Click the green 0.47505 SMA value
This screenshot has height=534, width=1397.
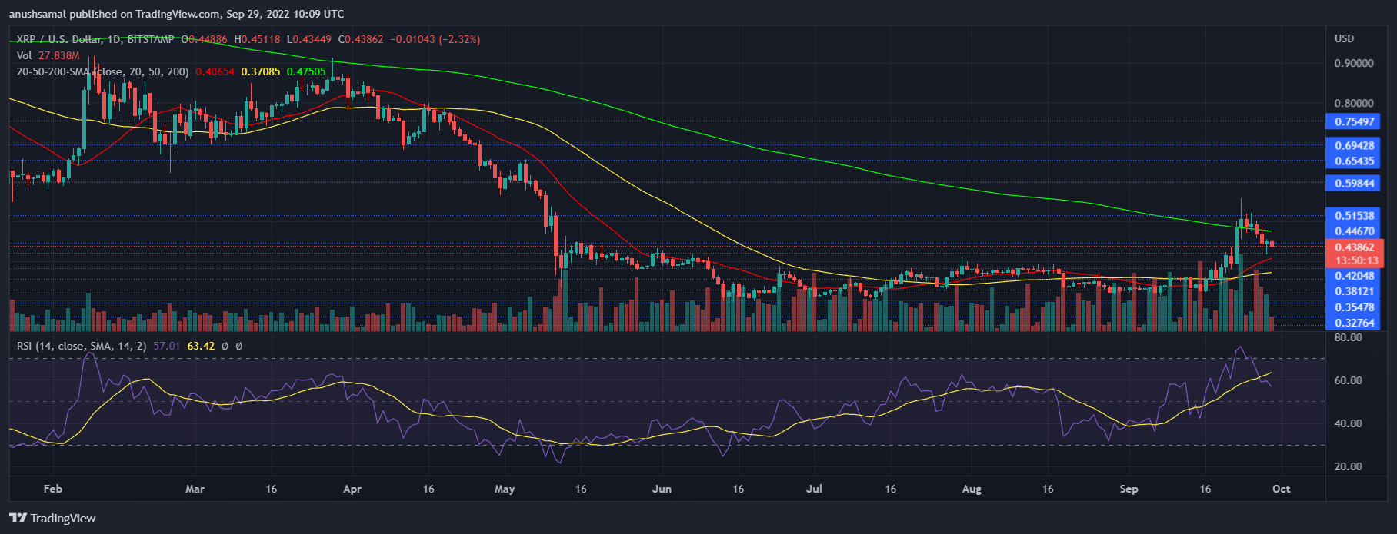click(305, 71)
